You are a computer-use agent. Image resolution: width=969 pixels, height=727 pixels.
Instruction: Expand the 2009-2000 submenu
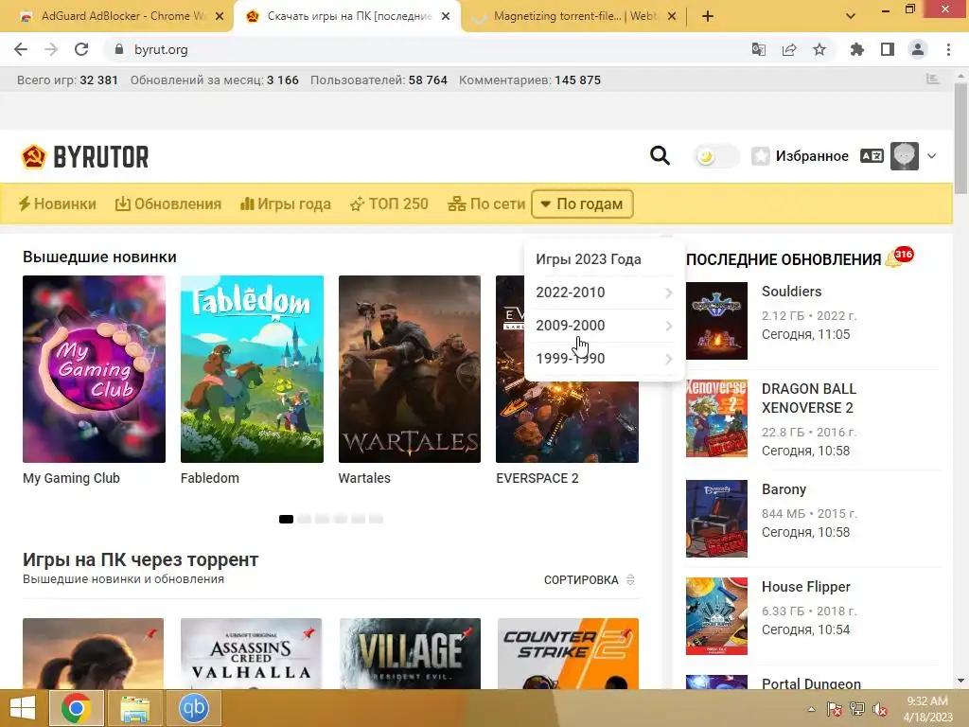pos(604,326)
